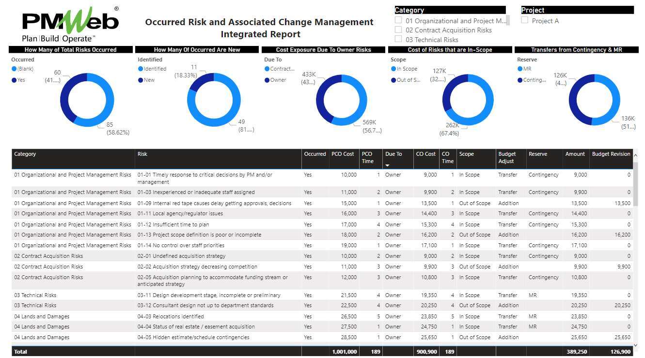Click the (Blank) legend marker under Occurred
Viewport: 645px width, 358px height.
(14, 69)
